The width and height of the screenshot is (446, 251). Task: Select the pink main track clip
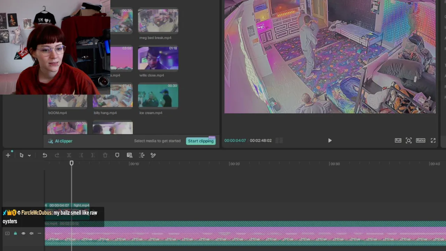[x=245, y=233]
